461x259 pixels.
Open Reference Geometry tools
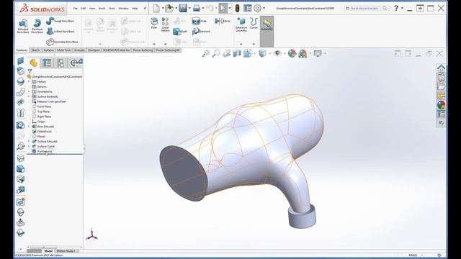click(241, 24)
